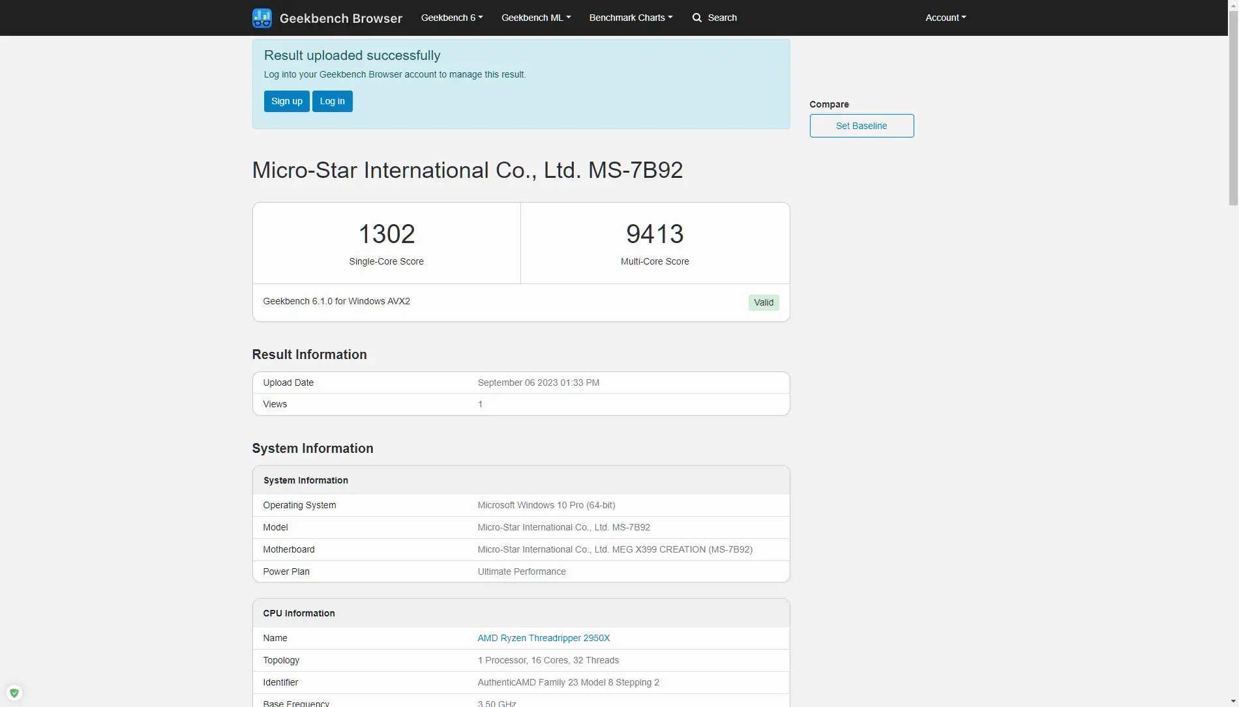
Task: Open the Geekbench 6 dropdown menu
Action: coord(451,18)
